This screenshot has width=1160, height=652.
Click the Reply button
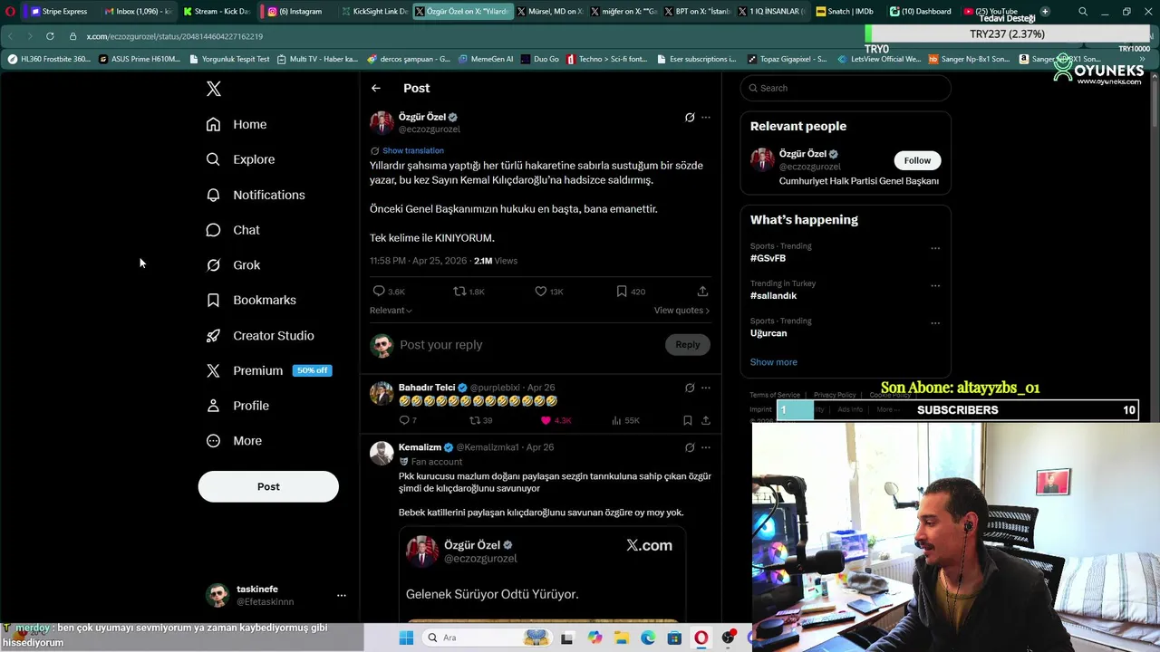click(688, 344)
